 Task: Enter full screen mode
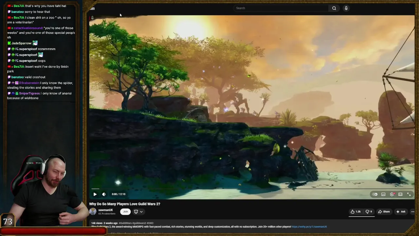click(409, 194)
